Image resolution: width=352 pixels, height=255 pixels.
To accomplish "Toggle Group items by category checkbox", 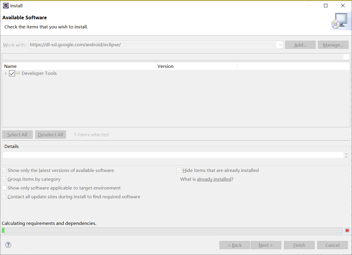I will click(4, 179).
